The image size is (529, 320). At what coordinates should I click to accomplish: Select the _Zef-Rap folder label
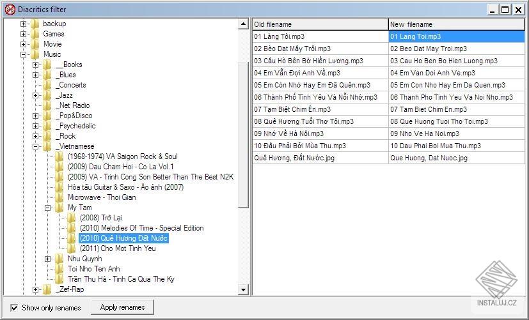[x=70, y=289]
